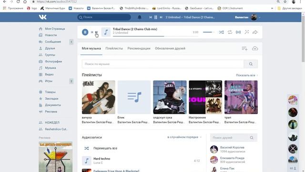Image resolution: width=305 pixels, height=172 pixels.
Task: Switch to Обновления друзей tab
Action: (x=170, y=48)
